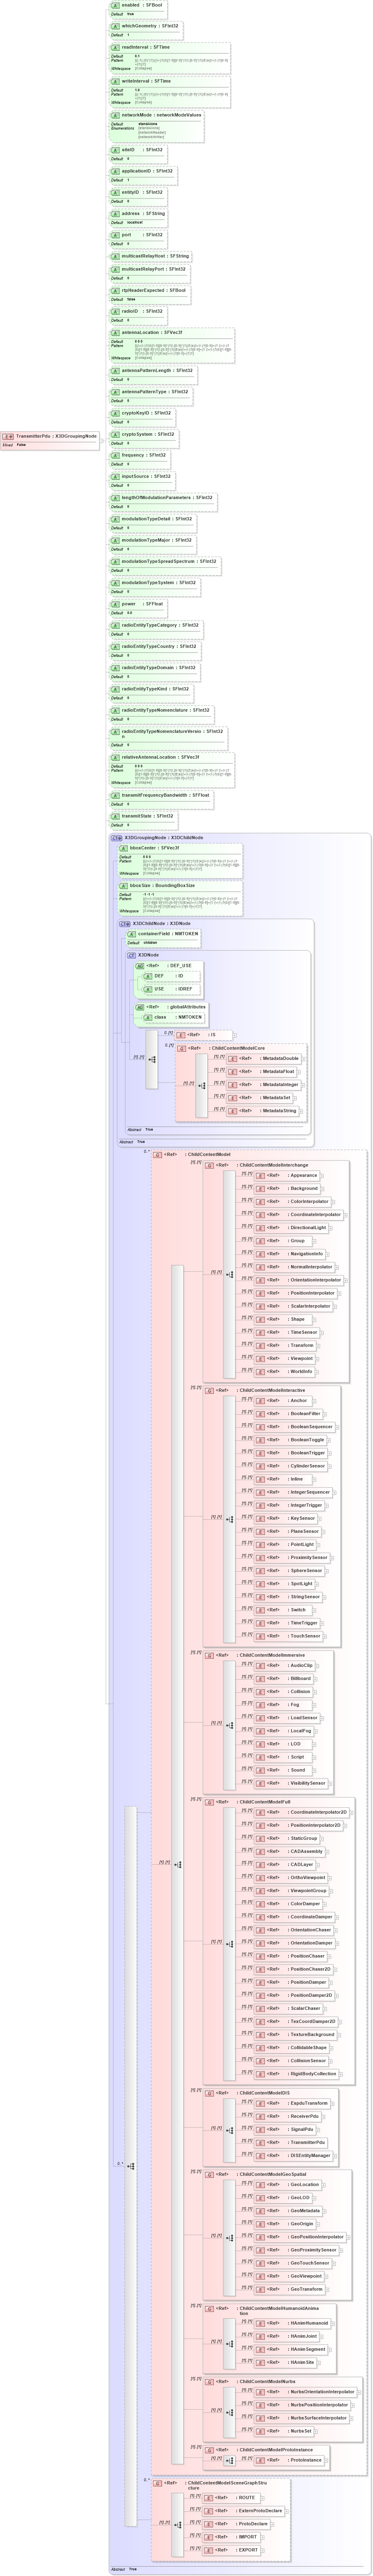
Task: Select the transmitFrequencyBandwidth attribute label
Action: tap(166, 795)
